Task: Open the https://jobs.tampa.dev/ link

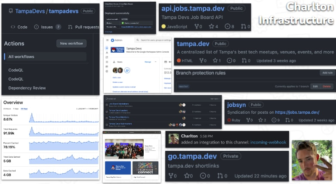Action: (x=297, y=112)
